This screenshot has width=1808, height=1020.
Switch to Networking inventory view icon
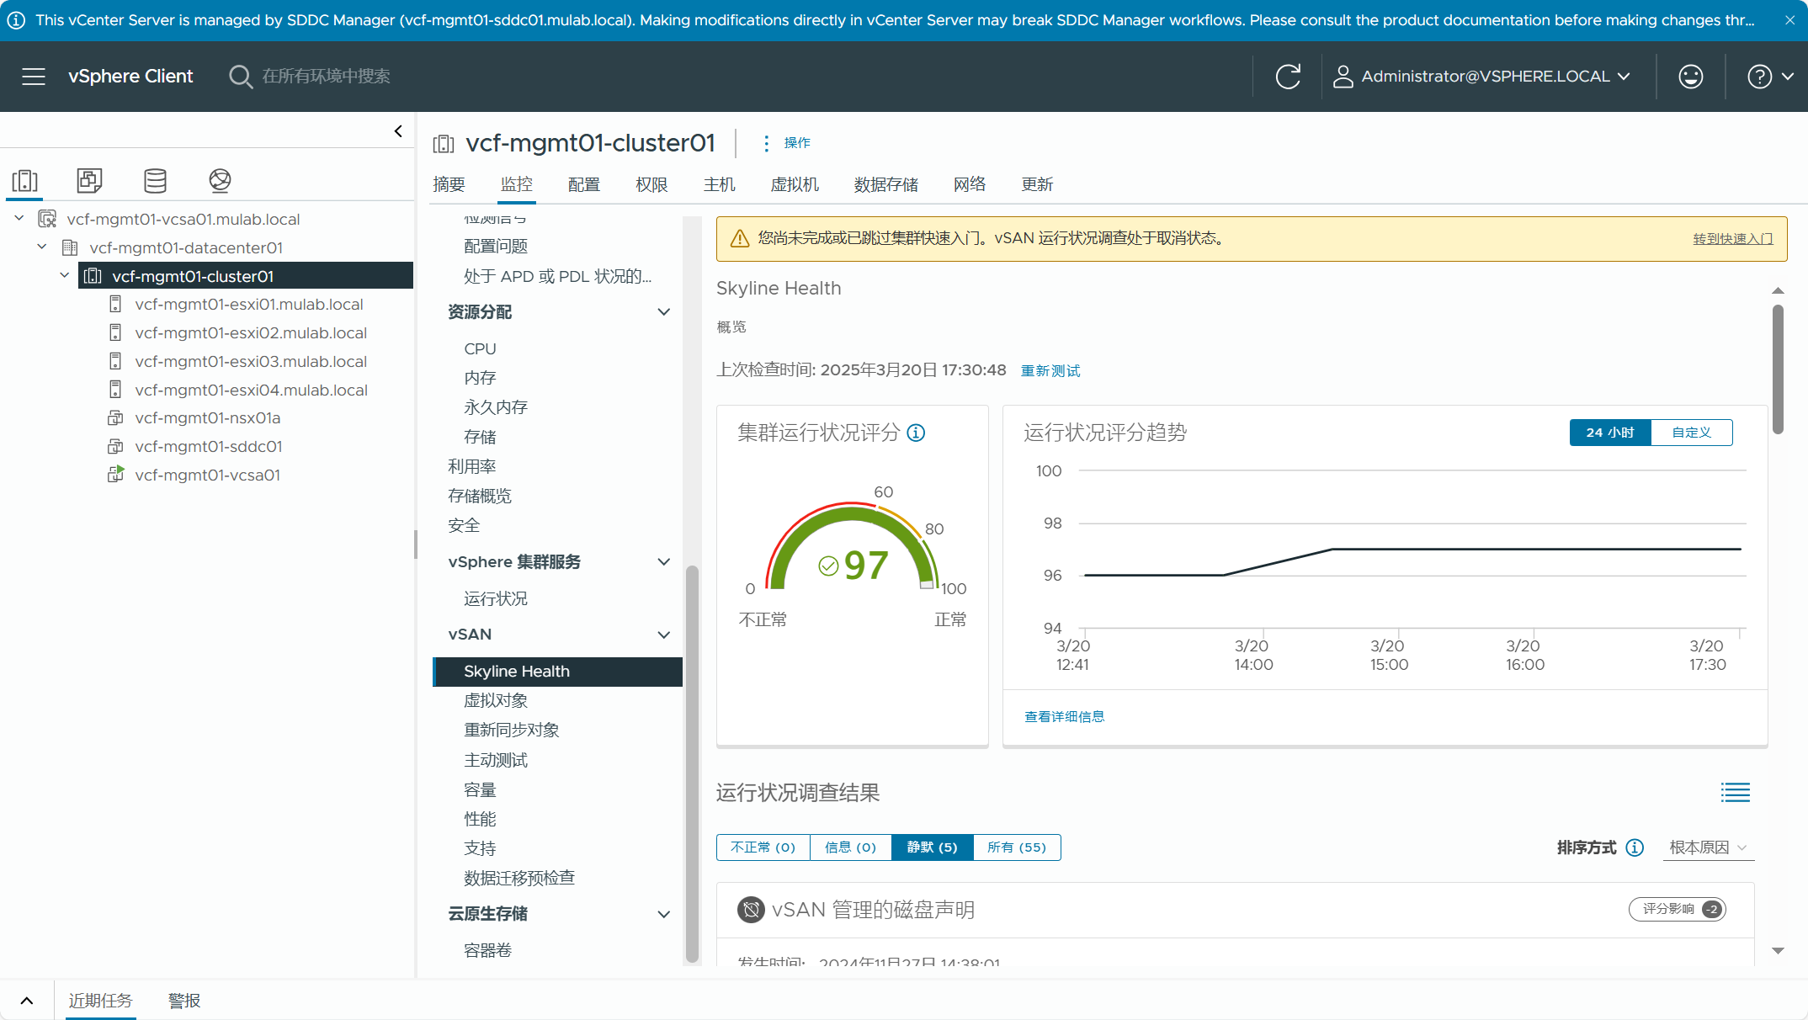point(220,180)
